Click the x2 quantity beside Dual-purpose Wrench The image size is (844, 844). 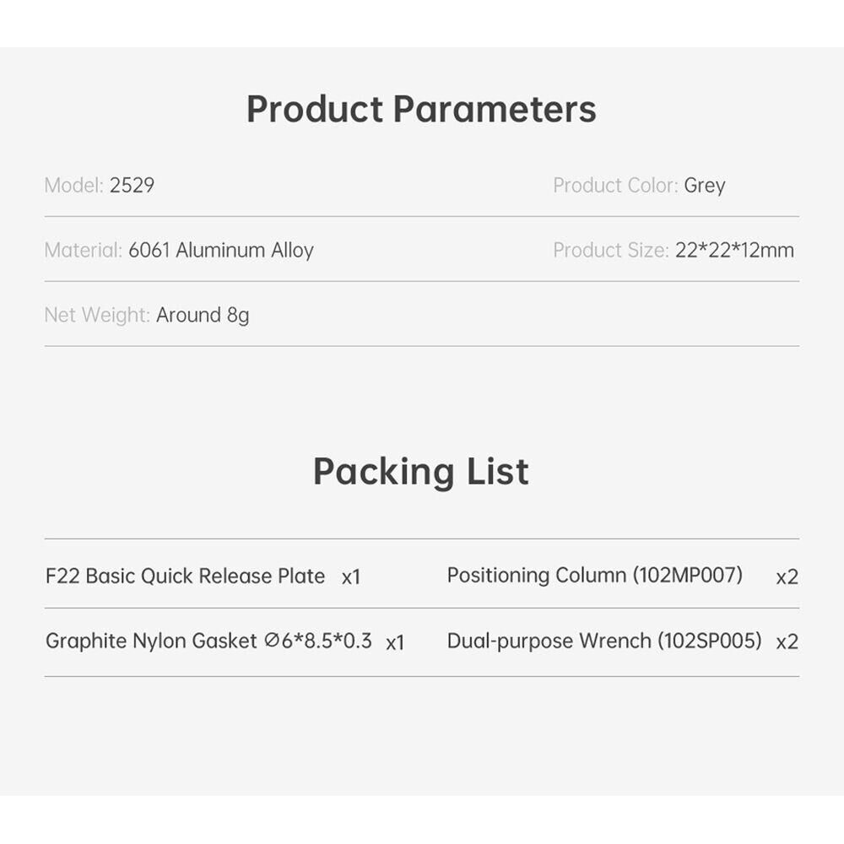click(x=787, y=642)
